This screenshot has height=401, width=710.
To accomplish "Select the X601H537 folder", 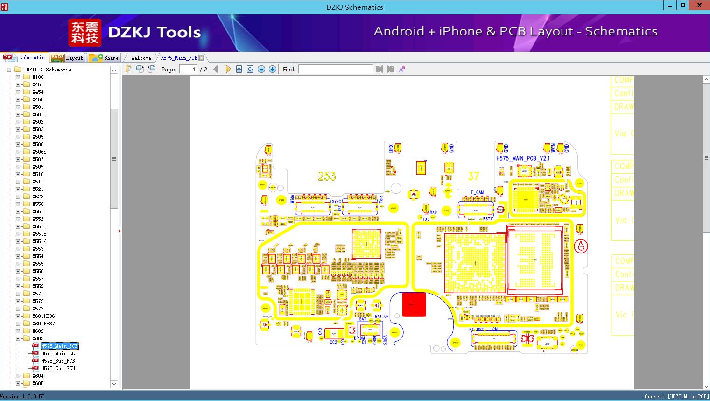I will [x=43, y=324].
